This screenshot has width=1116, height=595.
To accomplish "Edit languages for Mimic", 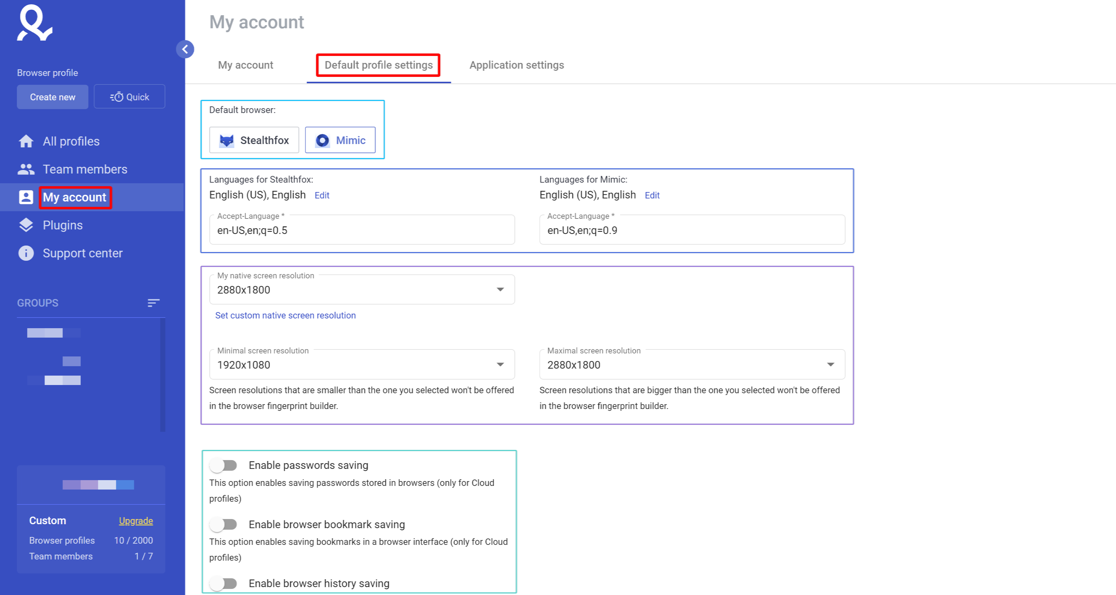I will 652,195.
